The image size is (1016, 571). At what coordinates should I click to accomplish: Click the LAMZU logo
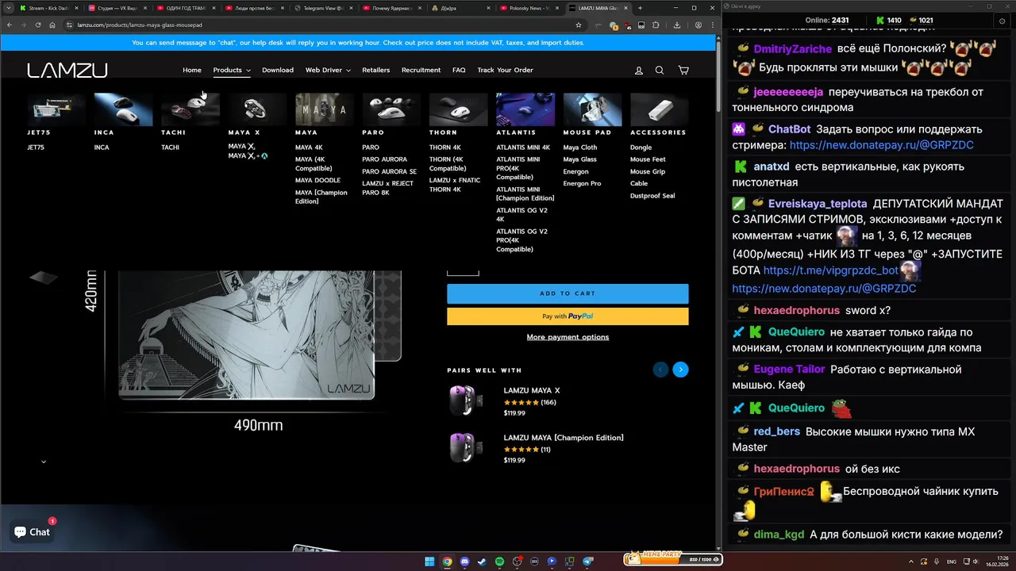67,71
